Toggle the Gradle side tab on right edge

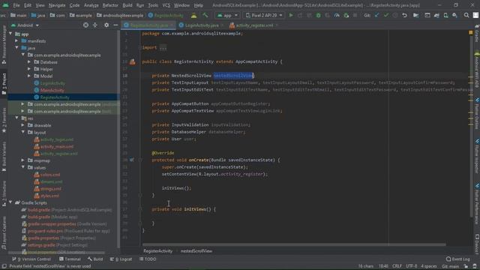pos(477,34)
